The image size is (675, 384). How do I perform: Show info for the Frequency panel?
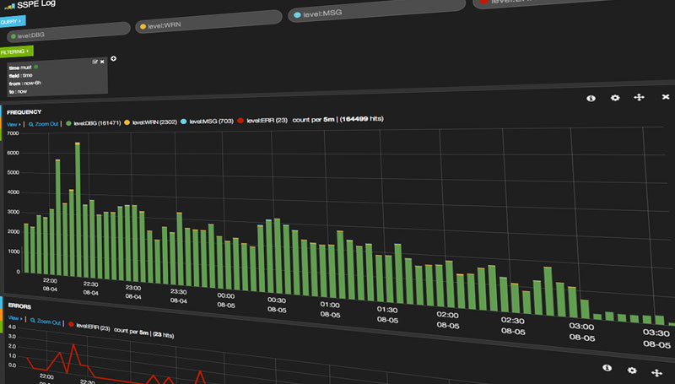point(591,98)
